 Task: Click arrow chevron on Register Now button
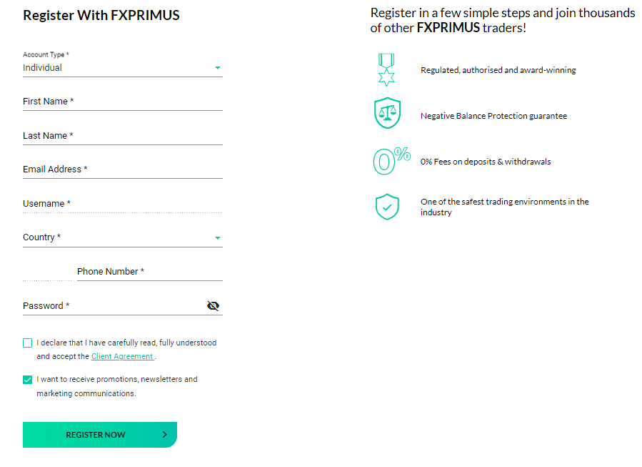click(x=164, y=435)
